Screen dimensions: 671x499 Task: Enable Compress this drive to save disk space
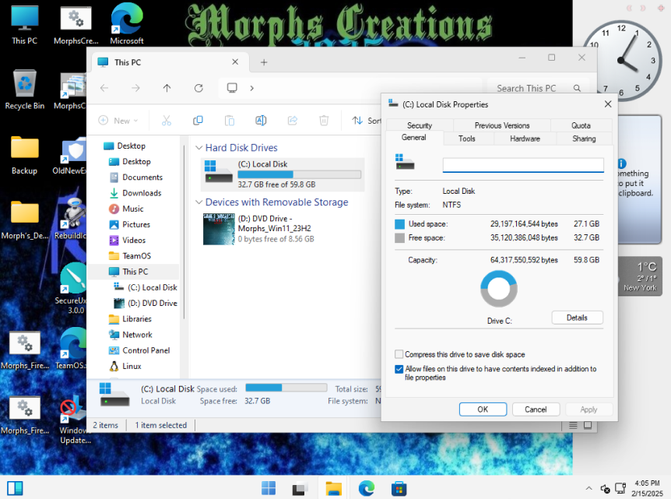click(x=399, y=354)
